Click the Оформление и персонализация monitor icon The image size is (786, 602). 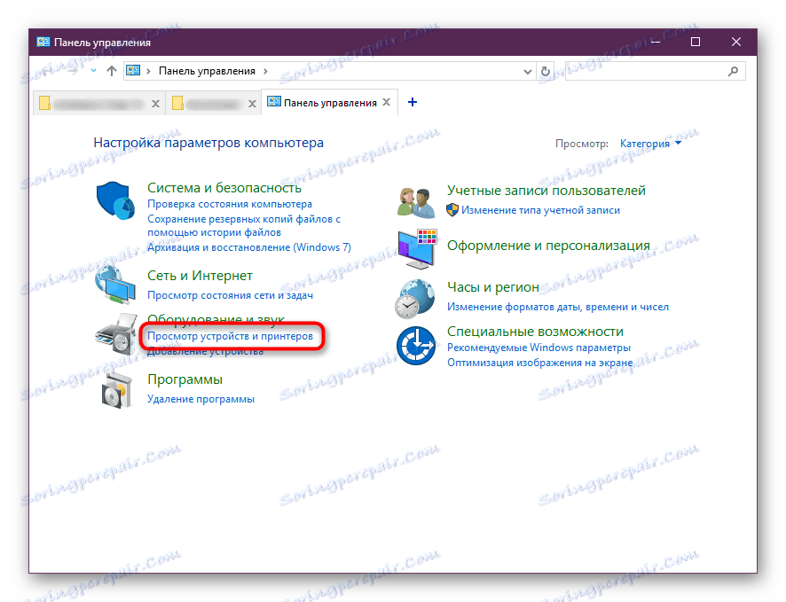417,249
